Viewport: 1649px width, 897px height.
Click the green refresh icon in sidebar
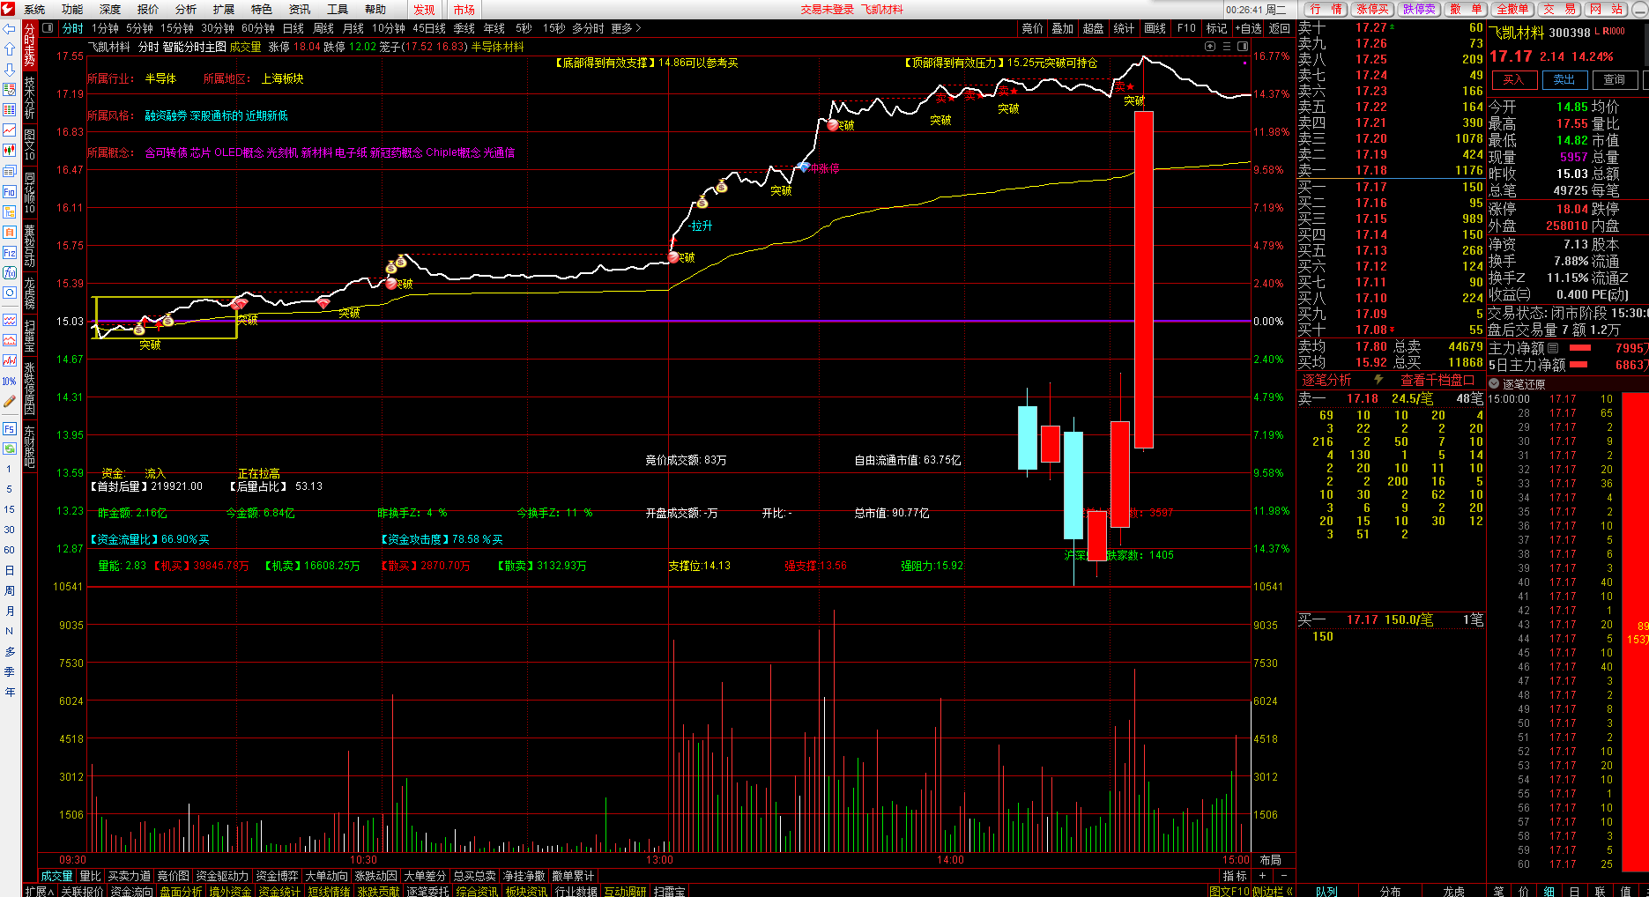10,448
